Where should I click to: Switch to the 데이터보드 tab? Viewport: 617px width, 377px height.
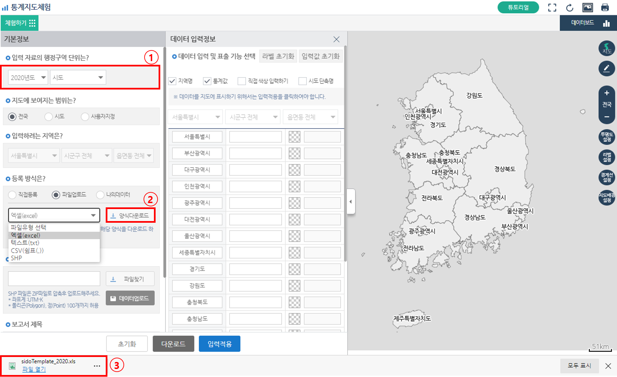582,23
